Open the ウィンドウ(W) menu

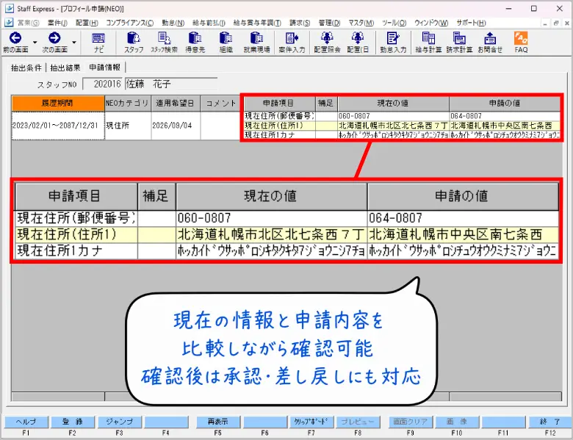(431, 23)
